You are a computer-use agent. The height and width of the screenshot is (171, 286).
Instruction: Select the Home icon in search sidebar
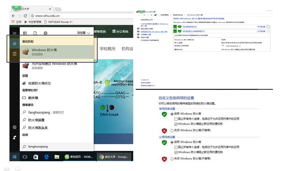coord(15,43)
